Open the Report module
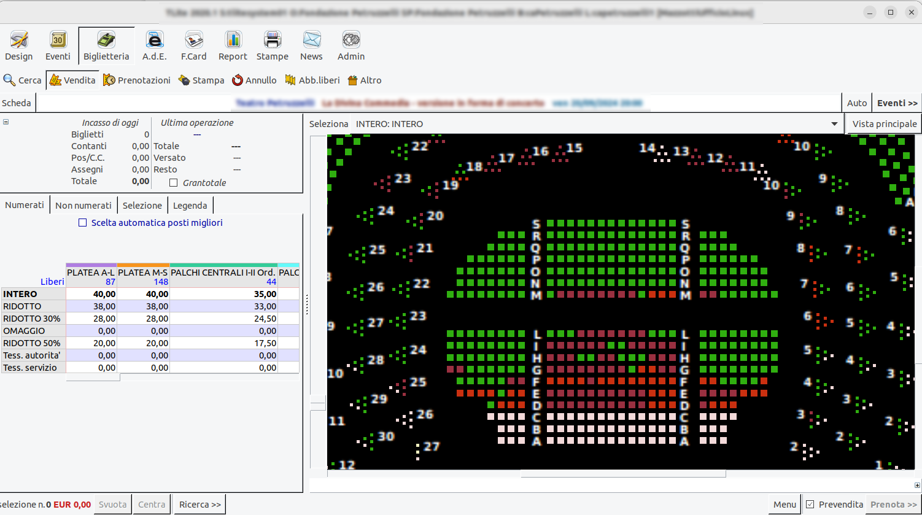The height and width of the screenshot is (515, 922). point(233,46)
